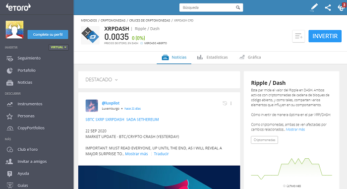Open the VIRTUAL account mode dropdown
The height and width of the screenshot is (189, 347).
58,47
